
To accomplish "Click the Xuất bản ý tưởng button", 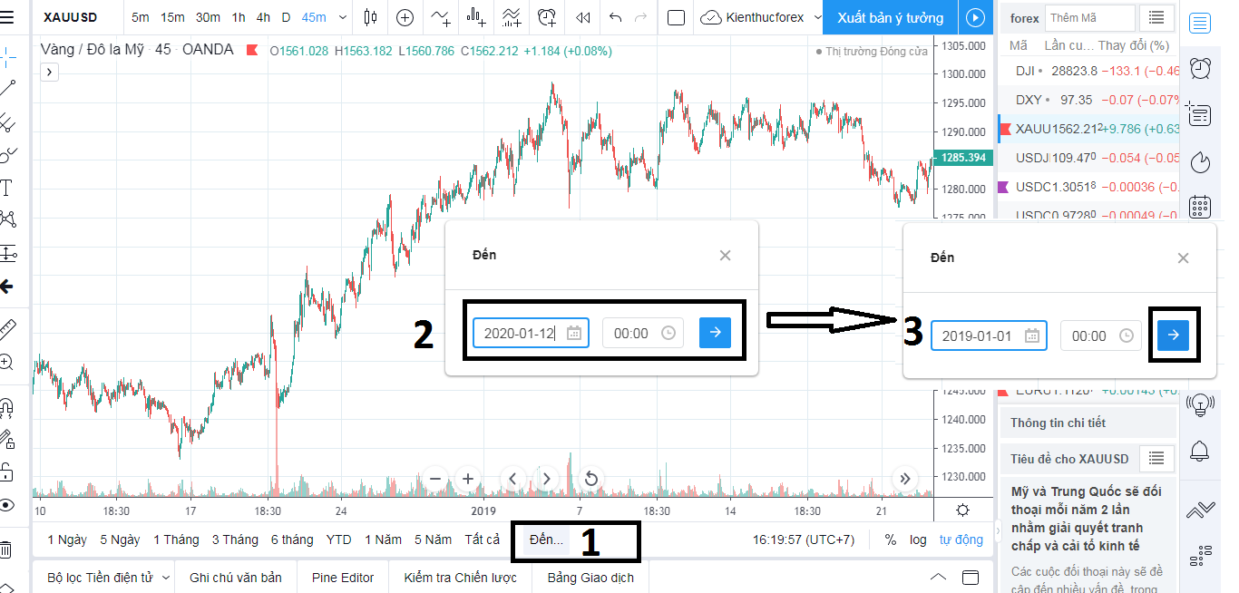I will 890,17.
